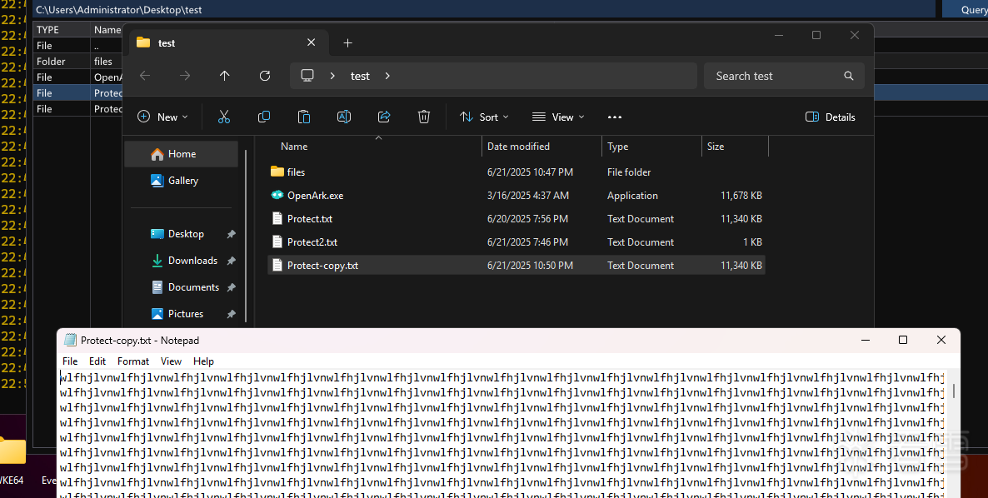
Task: Select the File row showing ".." in OpenArk
Action: 77,46
